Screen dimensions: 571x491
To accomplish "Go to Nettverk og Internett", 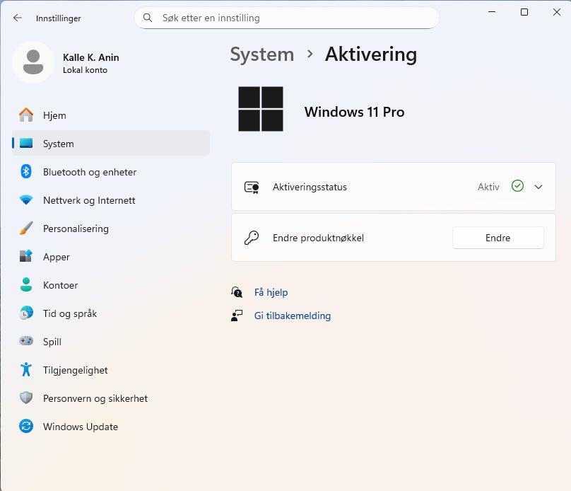I will click(111, 200).
